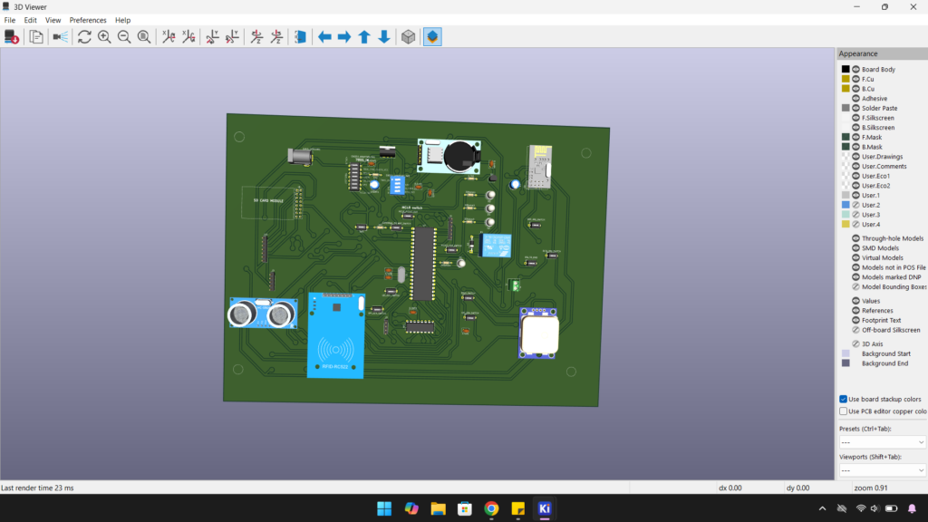Click the Flip board view icon
This screenshot has height=522, width=928.
[301, 37]
